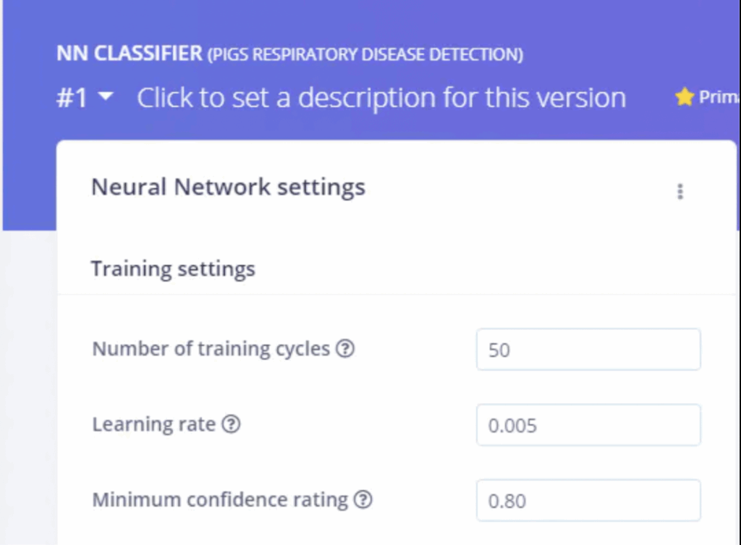This screenshot has width=741, height=545.
Task: Open the Neural Network settings three-dot menu
Action: (x=680, y=191)
